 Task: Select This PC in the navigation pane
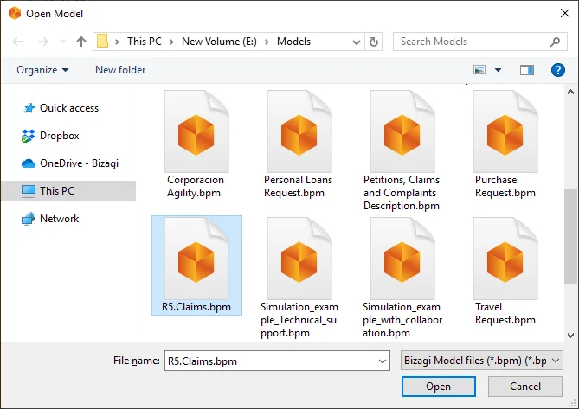[68, 191]
